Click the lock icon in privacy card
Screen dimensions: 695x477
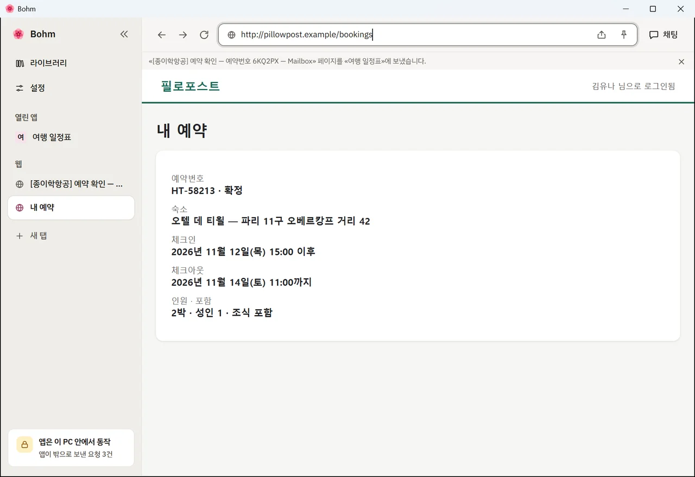pyautogui.click(x=24, y=444)
